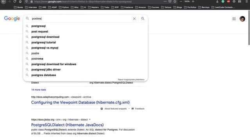Image resolution: width=250 pixels, height=140 pixels.
Task: Open the SOP bookmarks folder
Action: pyautogui.click(x=115, y=7)
